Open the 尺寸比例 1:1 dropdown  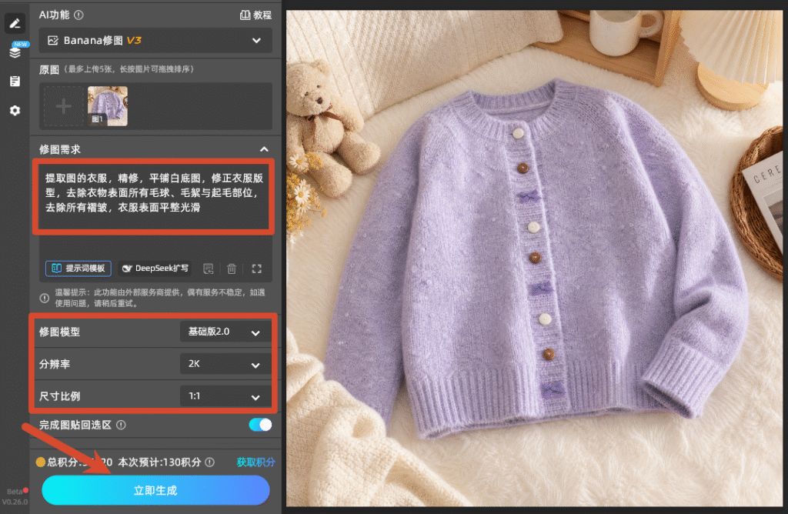[x=225, y=396]
